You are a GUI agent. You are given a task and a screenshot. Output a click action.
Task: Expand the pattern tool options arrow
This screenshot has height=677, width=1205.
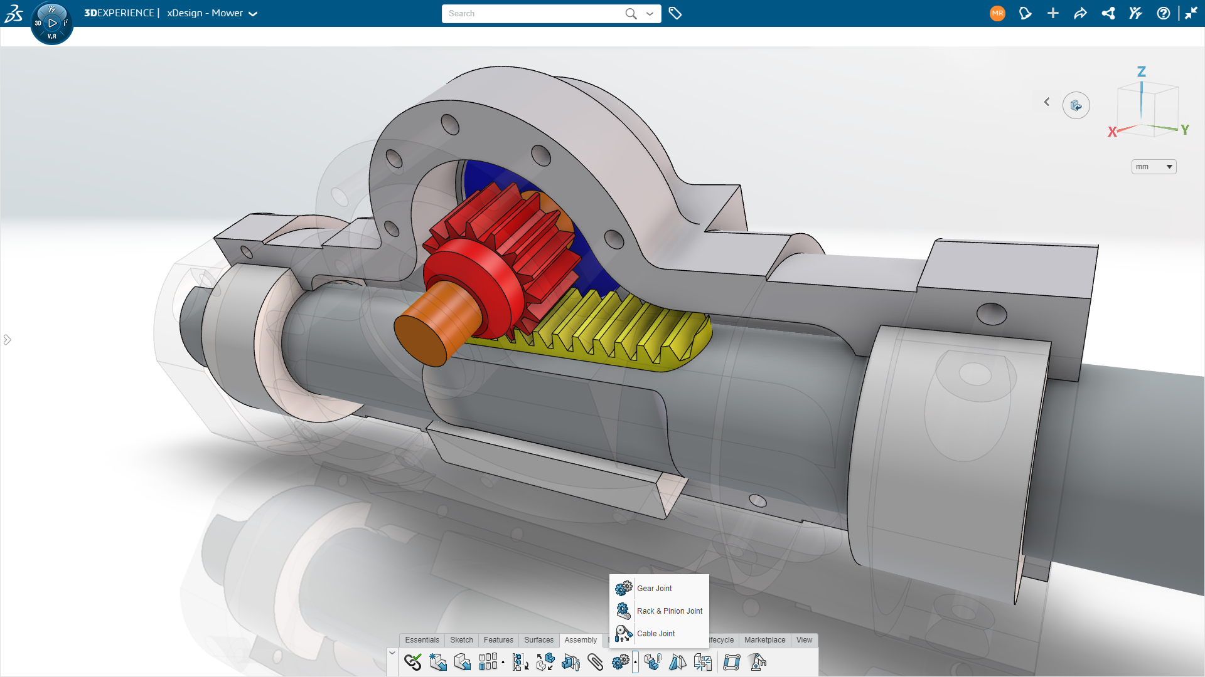coord(503,663)
